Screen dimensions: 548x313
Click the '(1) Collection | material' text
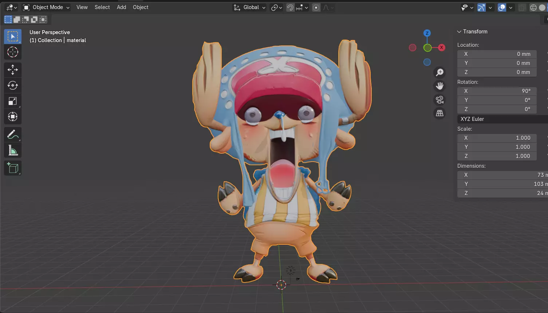pos(58,40)
